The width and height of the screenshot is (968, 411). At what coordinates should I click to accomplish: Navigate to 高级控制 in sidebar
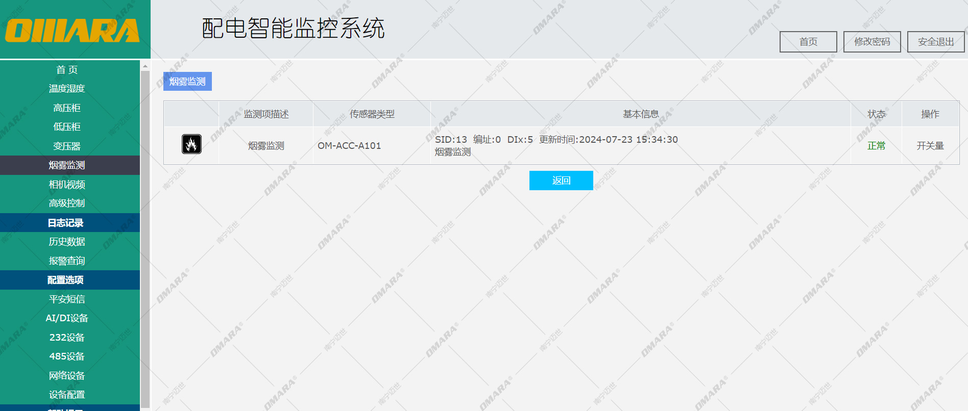pyautogui.click(x=67, y=203)
